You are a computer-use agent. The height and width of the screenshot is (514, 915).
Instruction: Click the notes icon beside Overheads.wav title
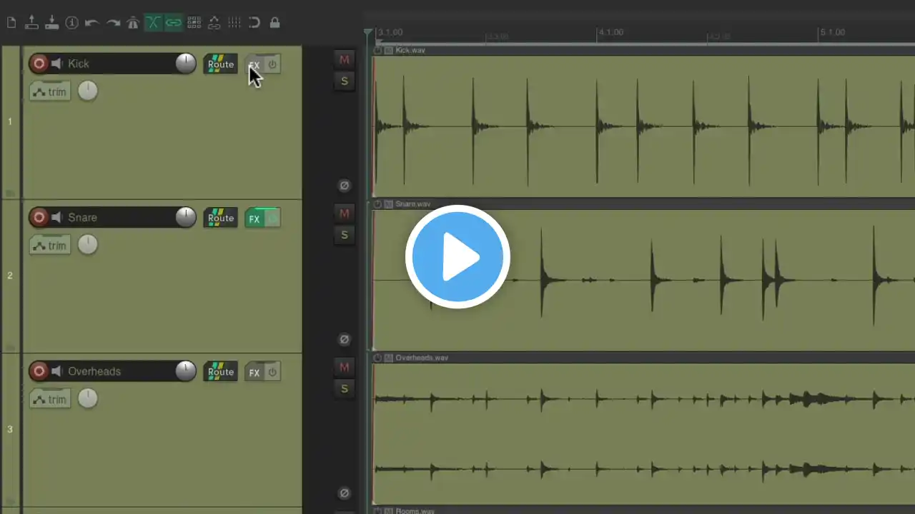389,358
